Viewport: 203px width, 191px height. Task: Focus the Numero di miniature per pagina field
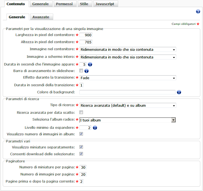pos(83,167)
